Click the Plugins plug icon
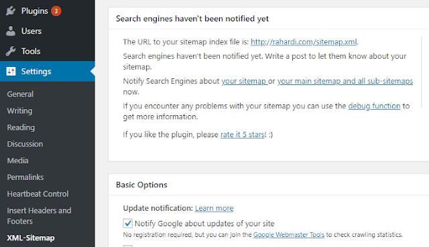 click(x=11, y=11)
